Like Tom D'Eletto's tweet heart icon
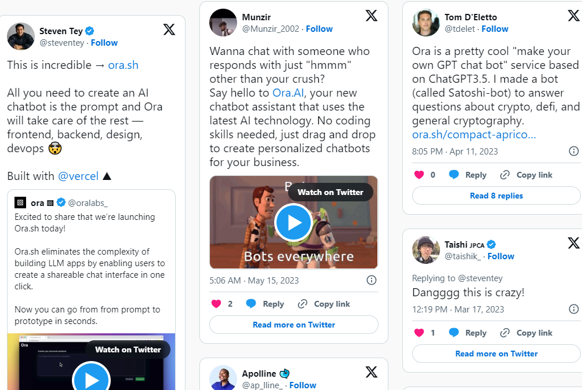The height and width of the screenshot is (390, 582). (419, 175)
